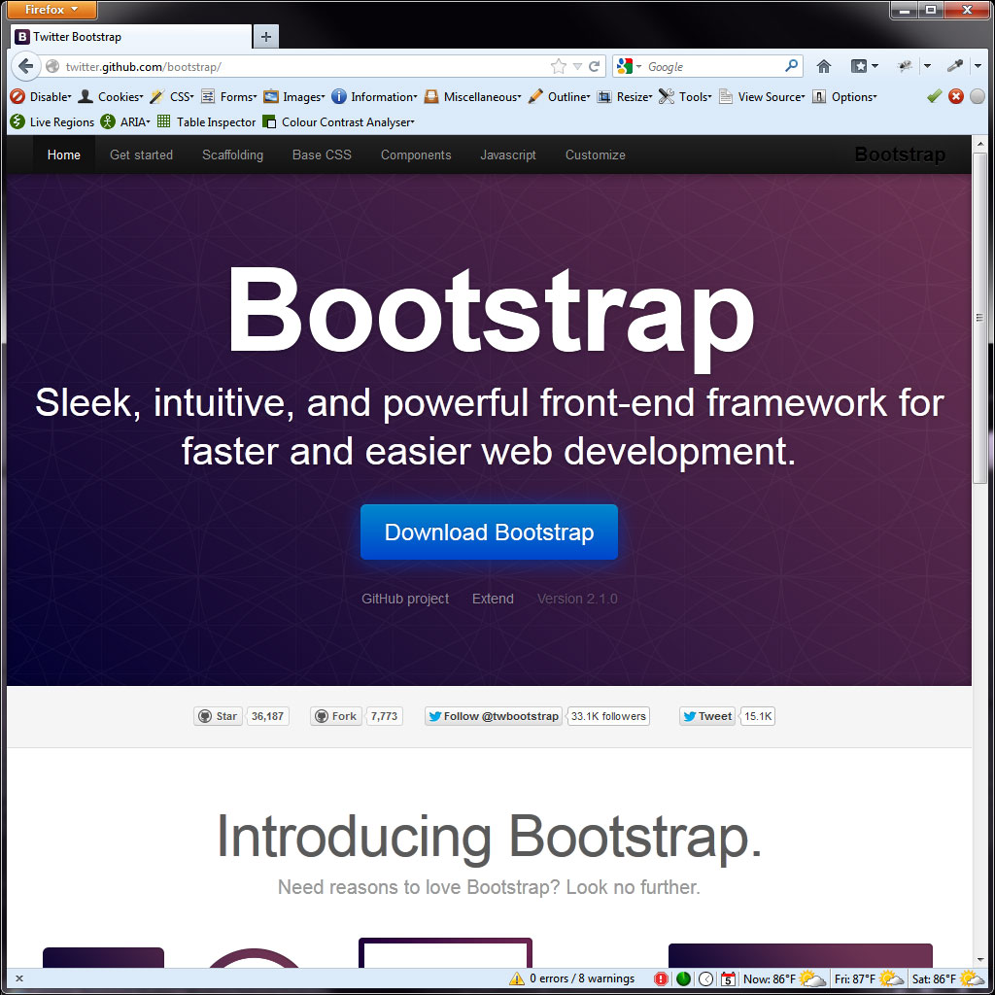Open a new tab with the plus button
The height and width of the screenshot is (995, 995).
[266, 37]
